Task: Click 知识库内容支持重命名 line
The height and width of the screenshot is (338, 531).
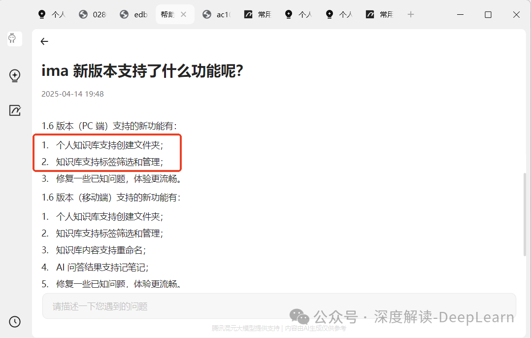Action: coord(100,250)
